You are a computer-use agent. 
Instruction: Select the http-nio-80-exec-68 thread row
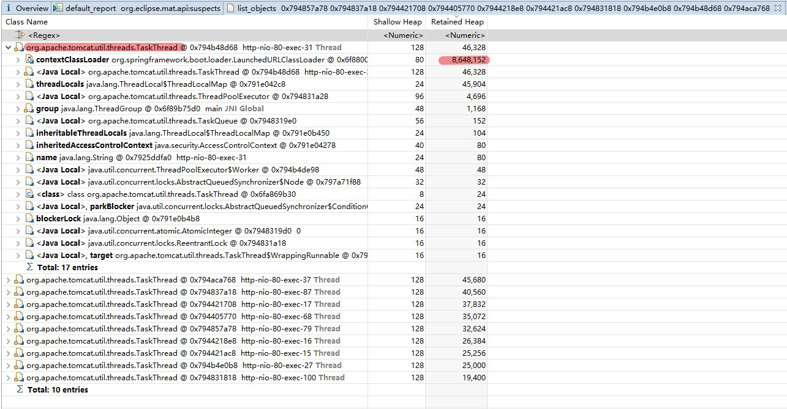click(245, 317)
